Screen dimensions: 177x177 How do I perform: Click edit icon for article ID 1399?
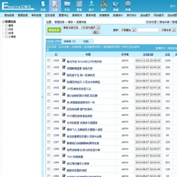tap(64, 129)
